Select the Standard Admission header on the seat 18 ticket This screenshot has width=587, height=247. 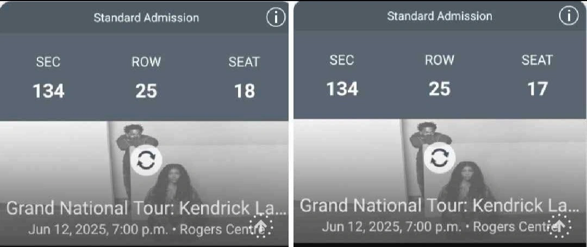(146, 17)
